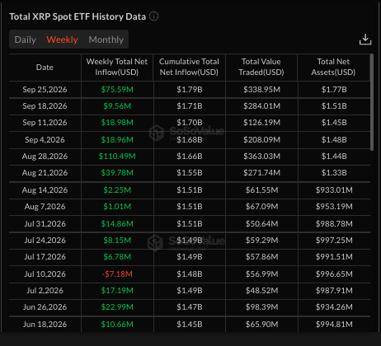The height and width of the screenshot is (346, 381).
Task: Select the Aug 7,2026 date cell
Action: pos(45,207)
